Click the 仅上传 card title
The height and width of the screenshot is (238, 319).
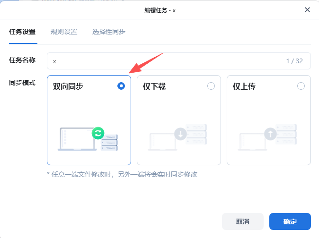[244, 86]
